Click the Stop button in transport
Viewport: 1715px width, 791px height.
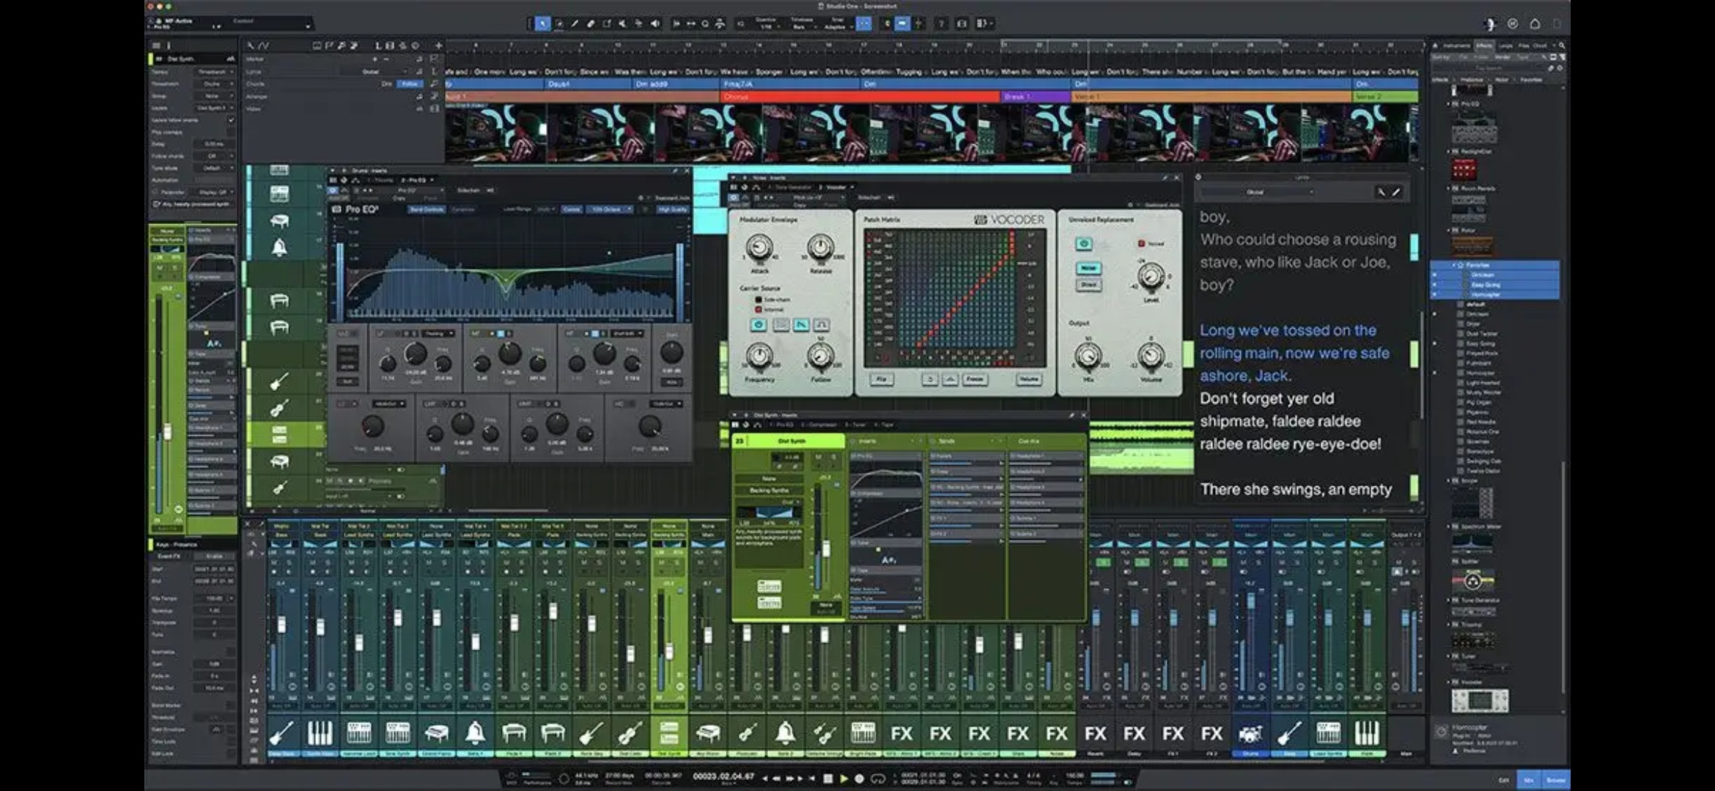pyautogui.click(x=827, y=779)
